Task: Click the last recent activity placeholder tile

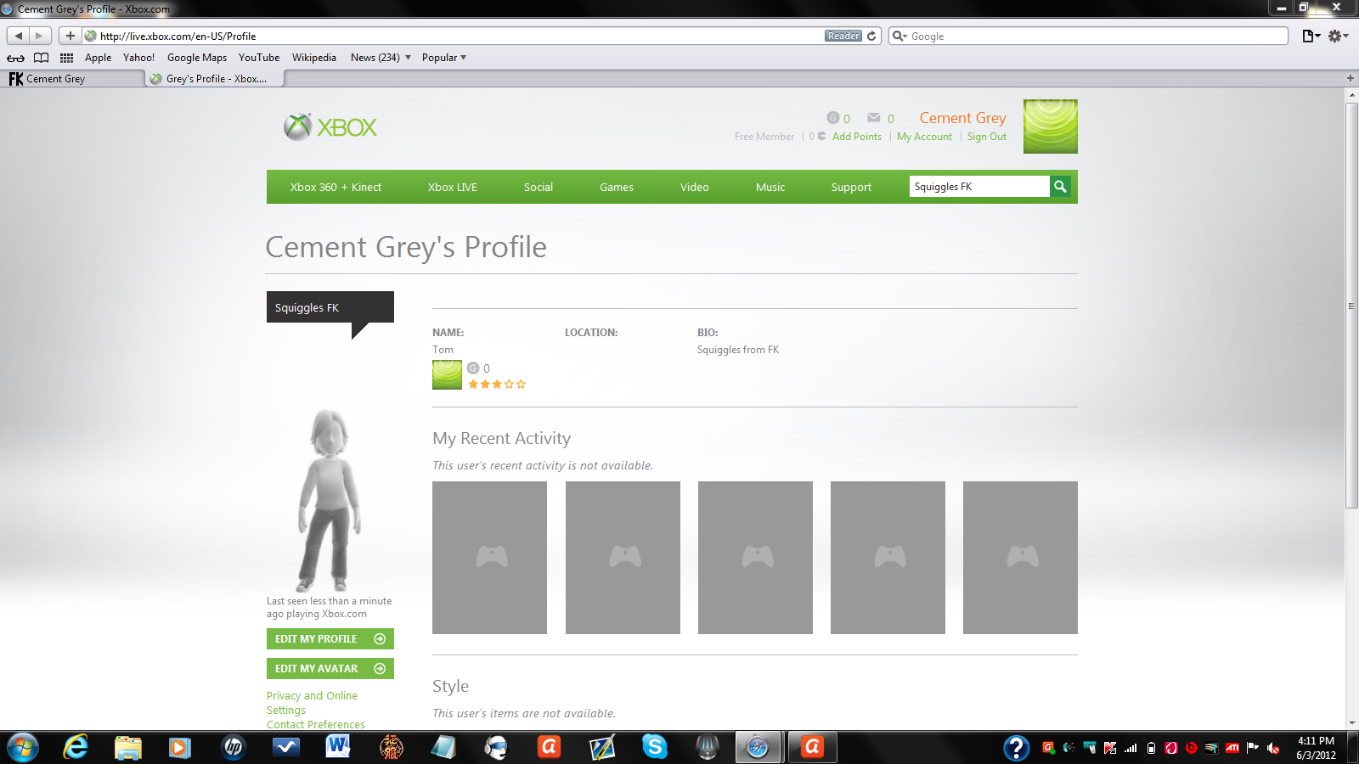Action: click(1020, 558)
